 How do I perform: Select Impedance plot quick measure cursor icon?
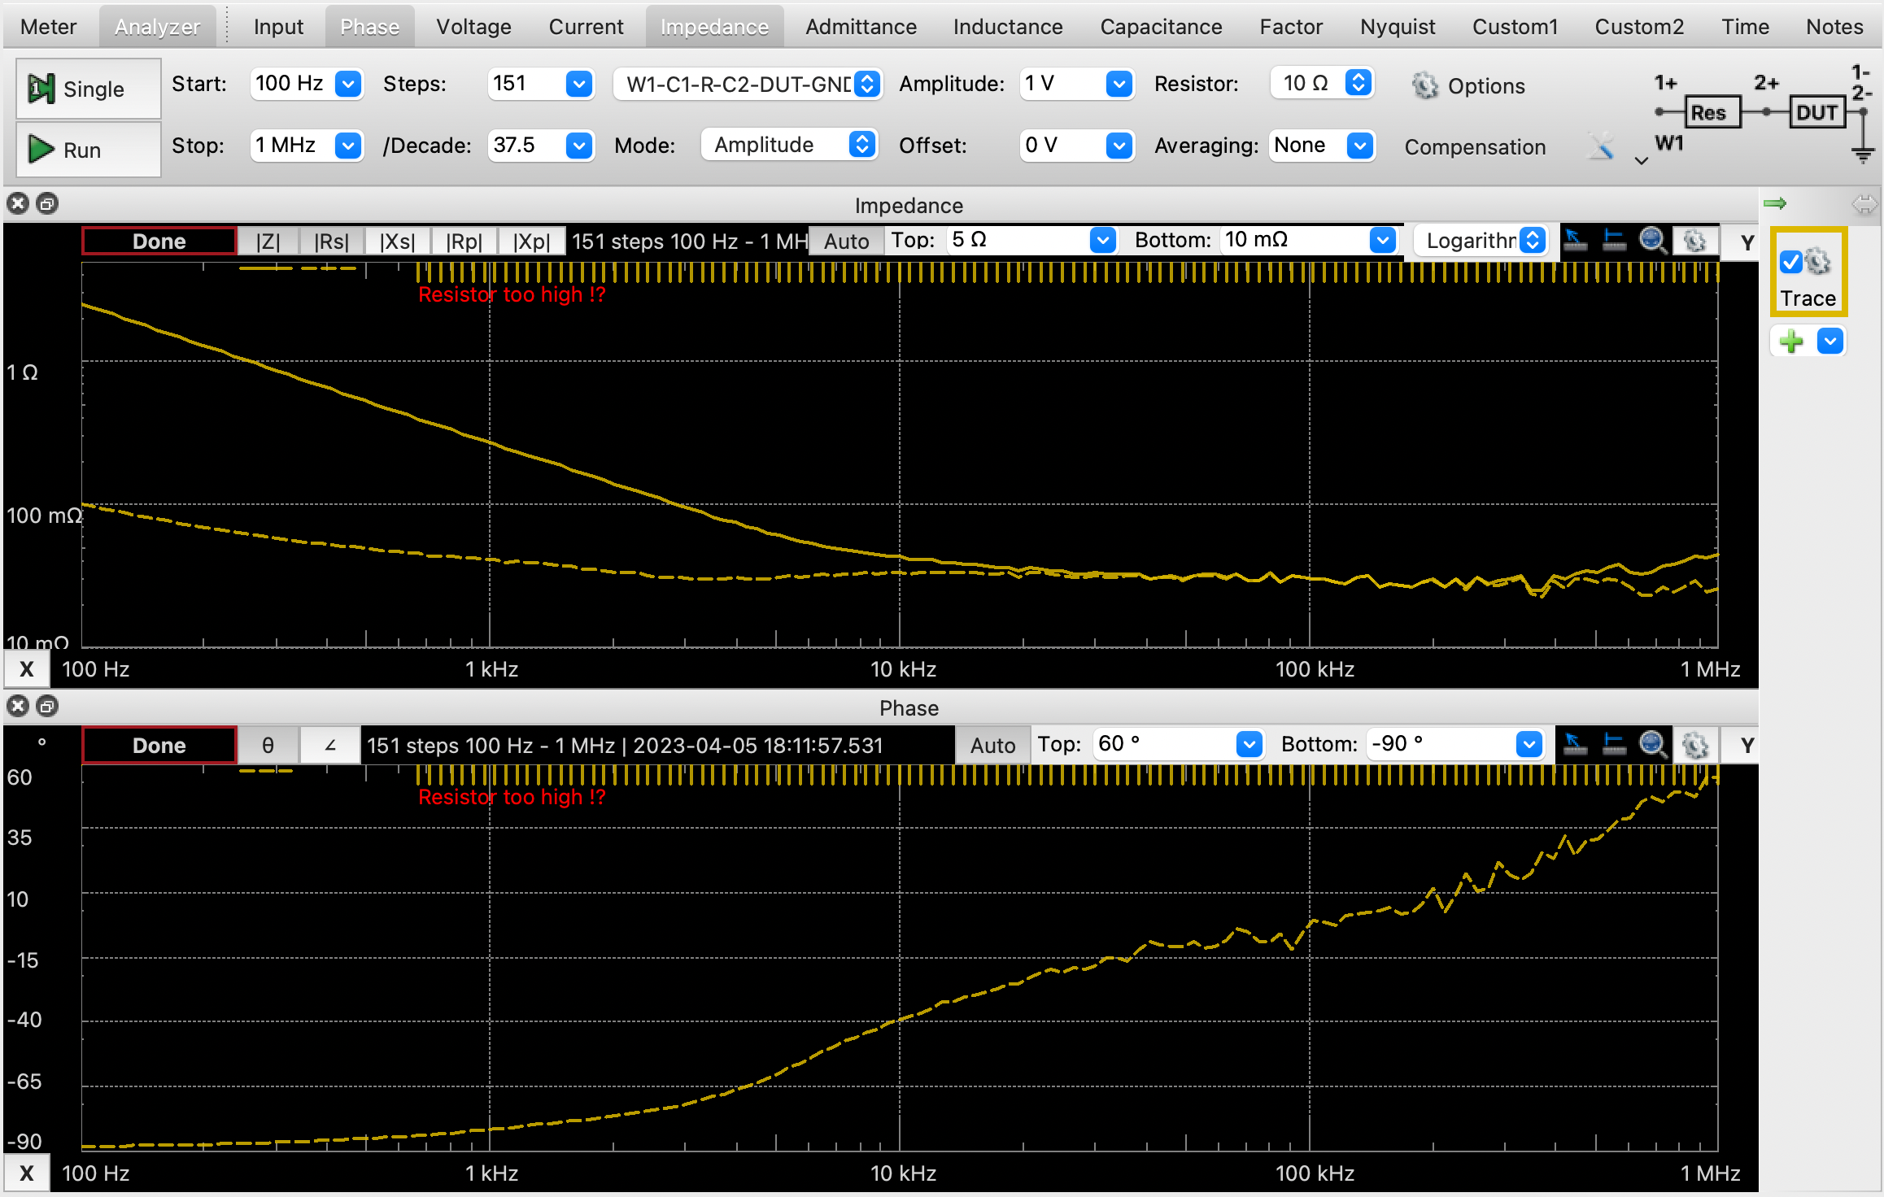(1575, 241)
